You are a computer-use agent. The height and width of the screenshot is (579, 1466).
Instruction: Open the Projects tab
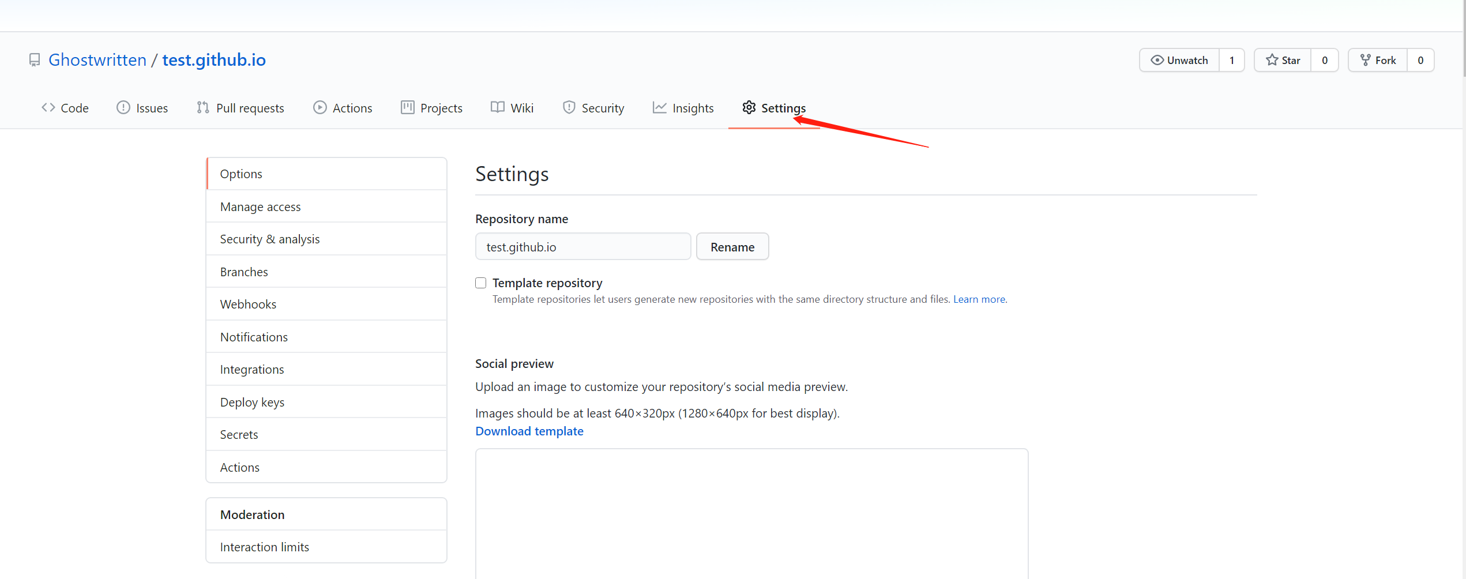point(432,108)
